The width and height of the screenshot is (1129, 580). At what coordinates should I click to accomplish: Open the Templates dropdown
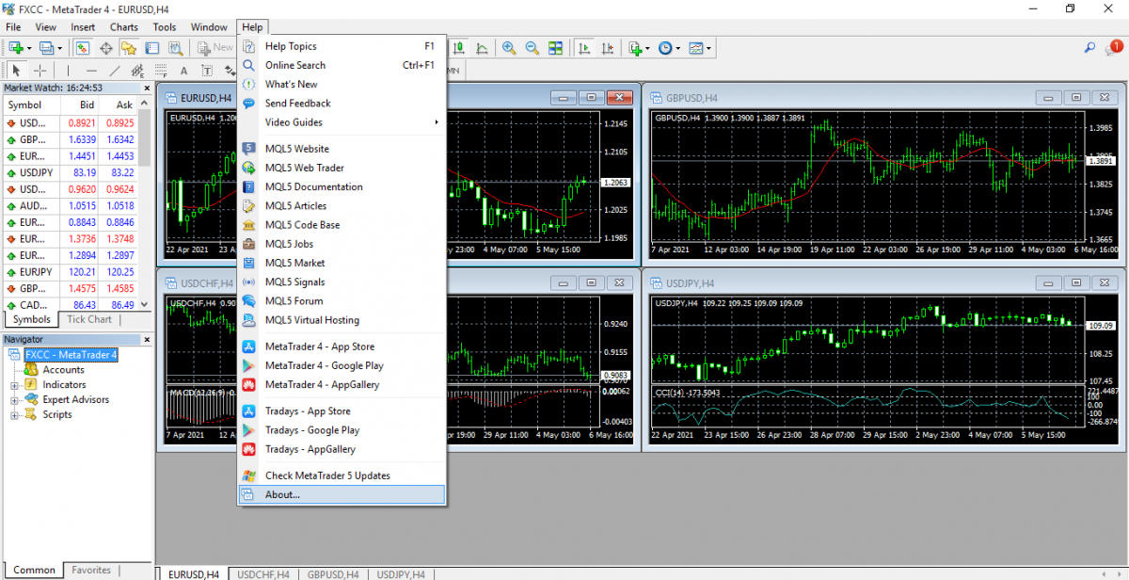coord(708,47)
